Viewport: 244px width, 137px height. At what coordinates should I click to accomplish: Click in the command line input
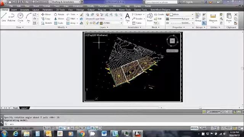[123, 124]
